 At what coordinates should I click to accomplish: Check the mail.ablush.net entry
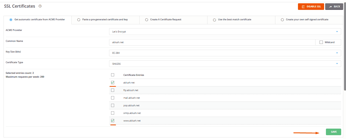(113, 98)
